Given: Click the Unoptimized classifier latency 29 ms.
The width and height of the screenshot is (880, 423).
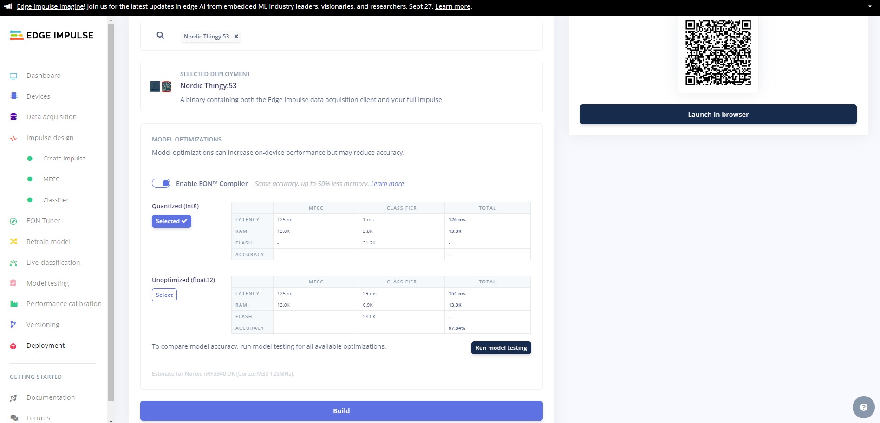Looking at the screenshot, I should click(370, 294).
